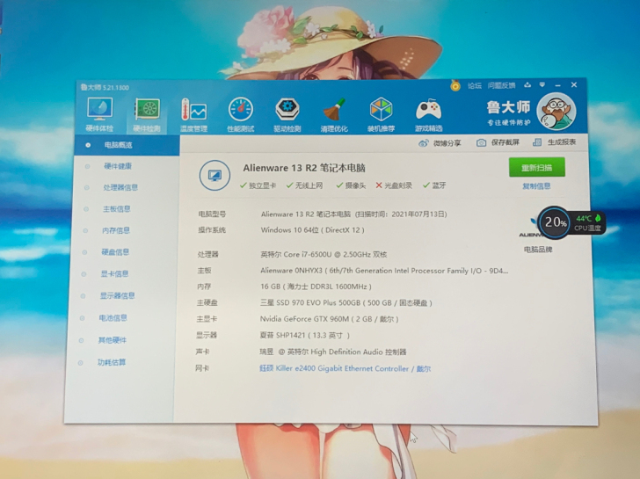Click the gold medal icon in title bar
This screenshot has width=640, height=479.
455,85
